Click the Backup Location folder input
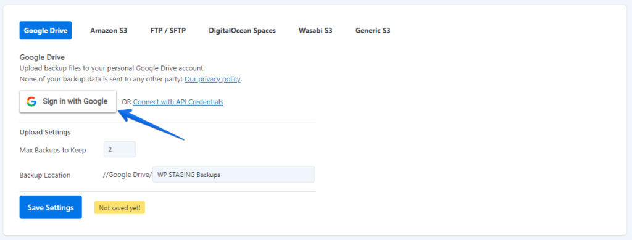Viewport: 632px width, 240px height. coord(234,175)
